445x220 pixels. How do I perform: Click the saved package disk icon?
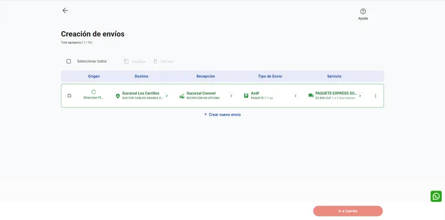(x=247, y=96)
